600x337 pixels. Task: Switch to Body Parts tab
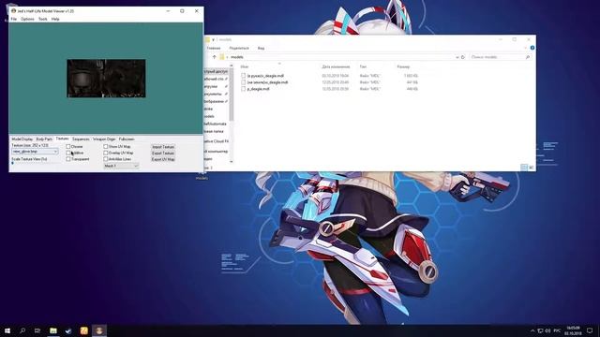(x=44, y=139)
